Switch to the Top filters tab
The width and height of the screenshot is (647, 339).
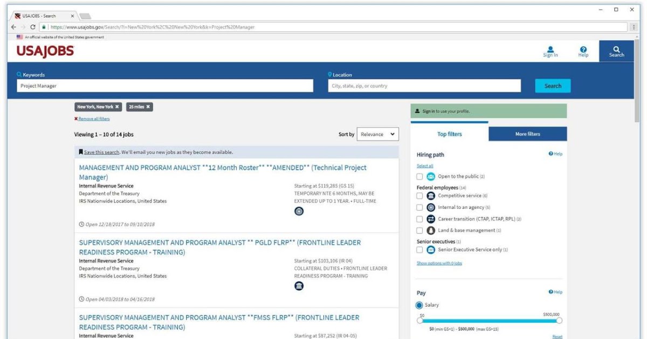pos(450,134)
